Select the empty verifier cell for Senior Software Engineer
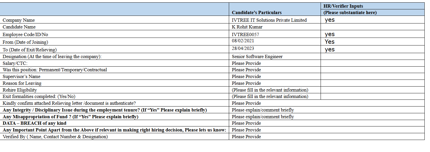The width and height of the screenshot is (430, 152). 372,56
